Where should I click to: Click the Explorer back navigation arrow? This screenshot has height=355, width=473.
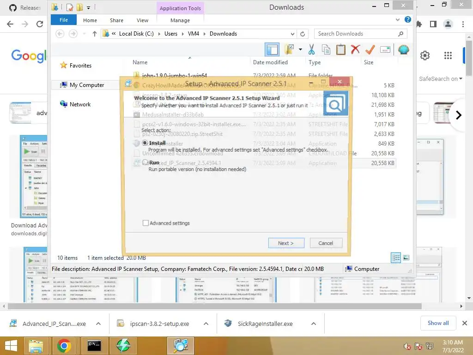click(x=60, y=34)
